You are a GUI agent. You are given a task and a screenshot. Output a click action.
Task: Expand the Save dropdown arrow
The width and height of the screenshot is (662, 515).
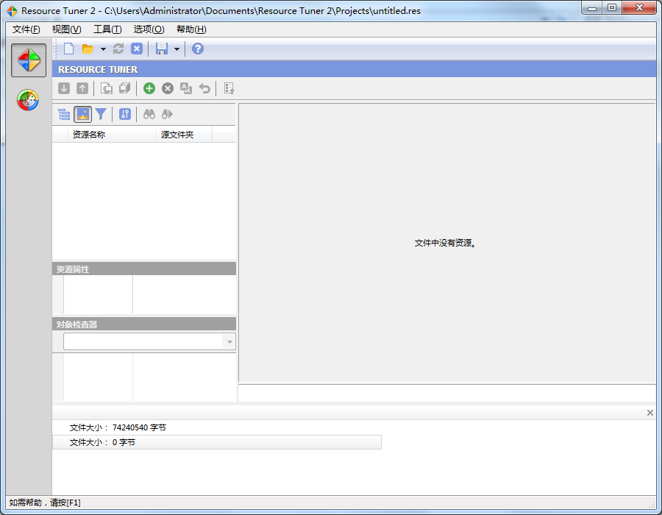[177, 49]
